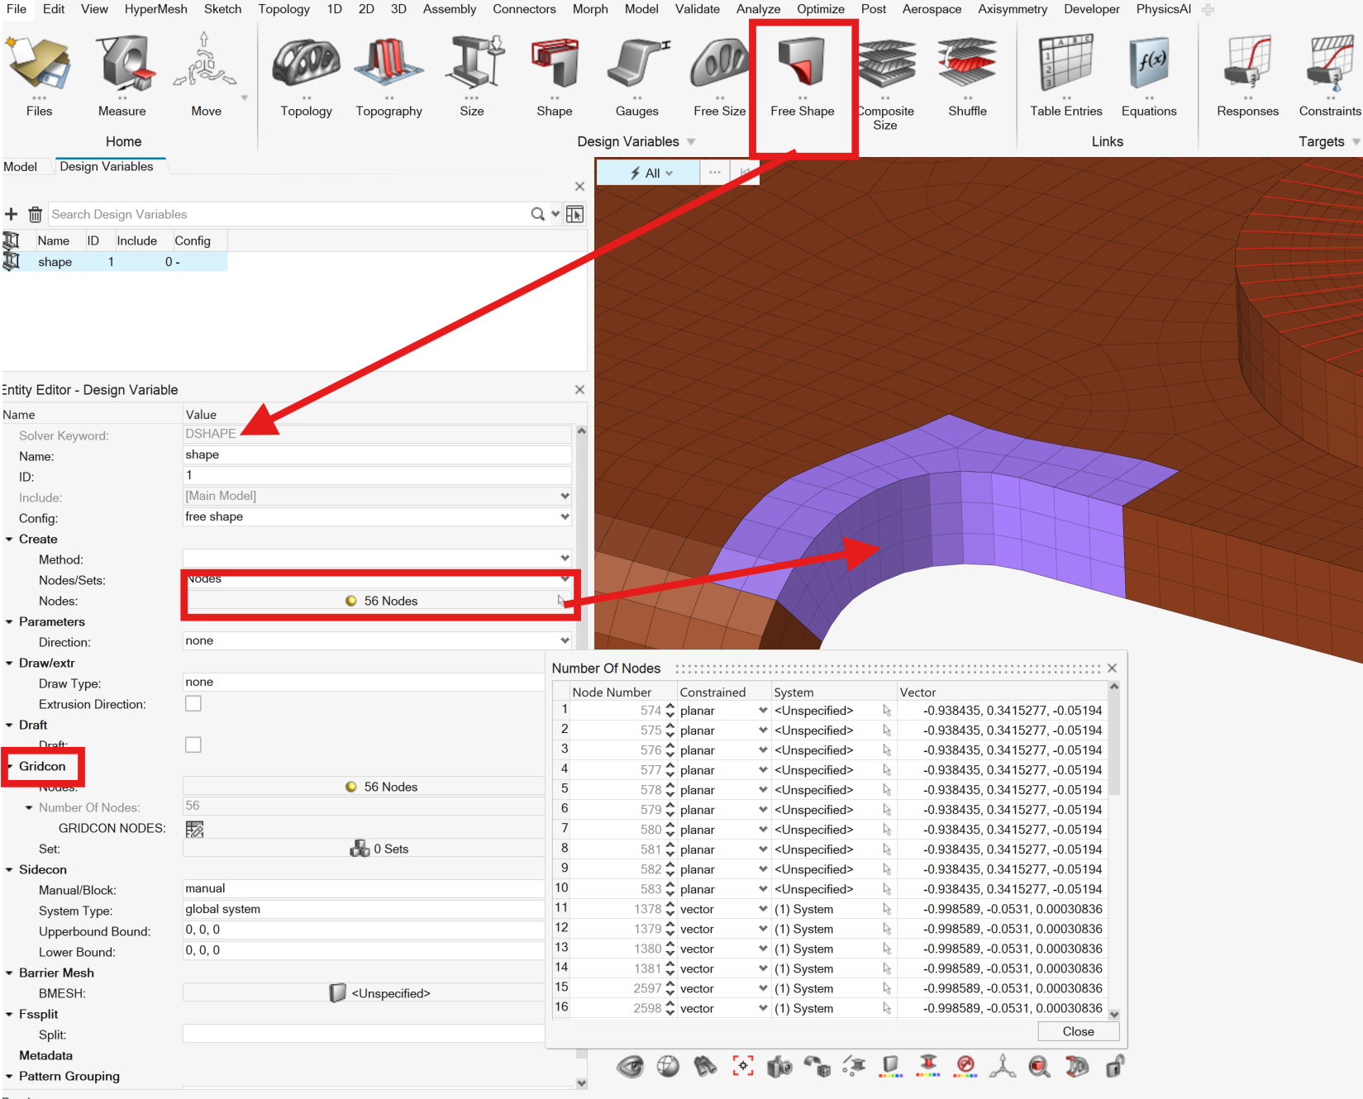1363x1099 pixels.
Task: Open the Topology design variable tool
Action: tap(306, 74)
